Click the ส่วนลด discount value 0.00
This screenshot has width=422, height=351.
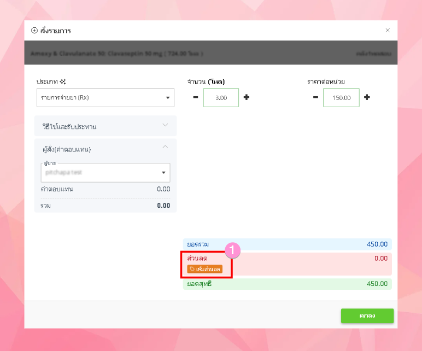point(381,259)
